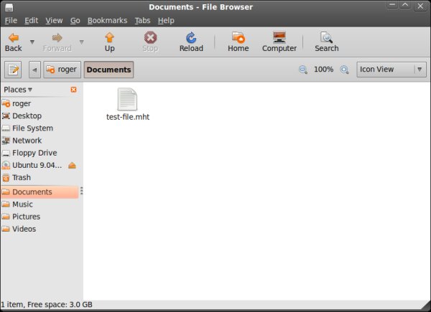Open Ubuntu 9.04 disc in sidebar
The image size is (431, 312).
pos(33,165)
